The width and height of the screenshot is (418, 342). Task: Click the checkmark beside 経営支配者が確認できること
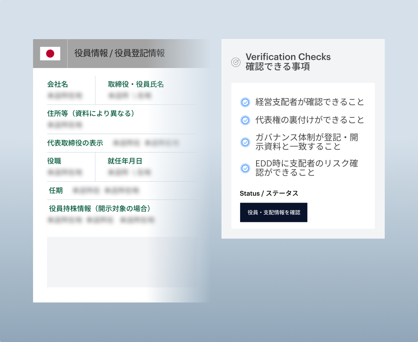[x=245, y=102]
